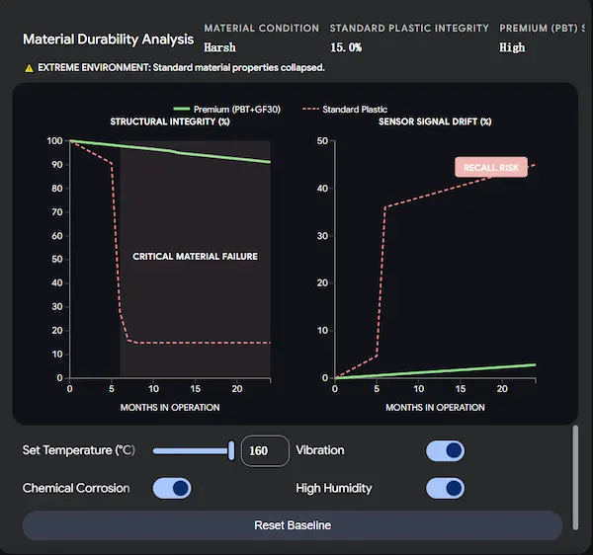The height and width of the screenshot is (555, 593).
Task: Click the Set Temperature slider handle
Action: point(231,451)
